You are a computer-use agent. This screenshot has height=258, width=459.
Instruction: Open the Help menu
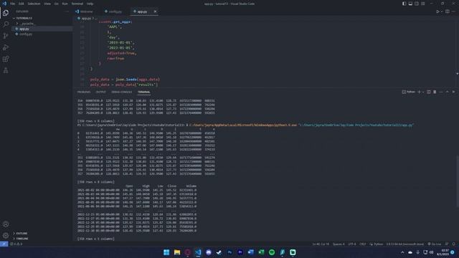coord(90,4)
